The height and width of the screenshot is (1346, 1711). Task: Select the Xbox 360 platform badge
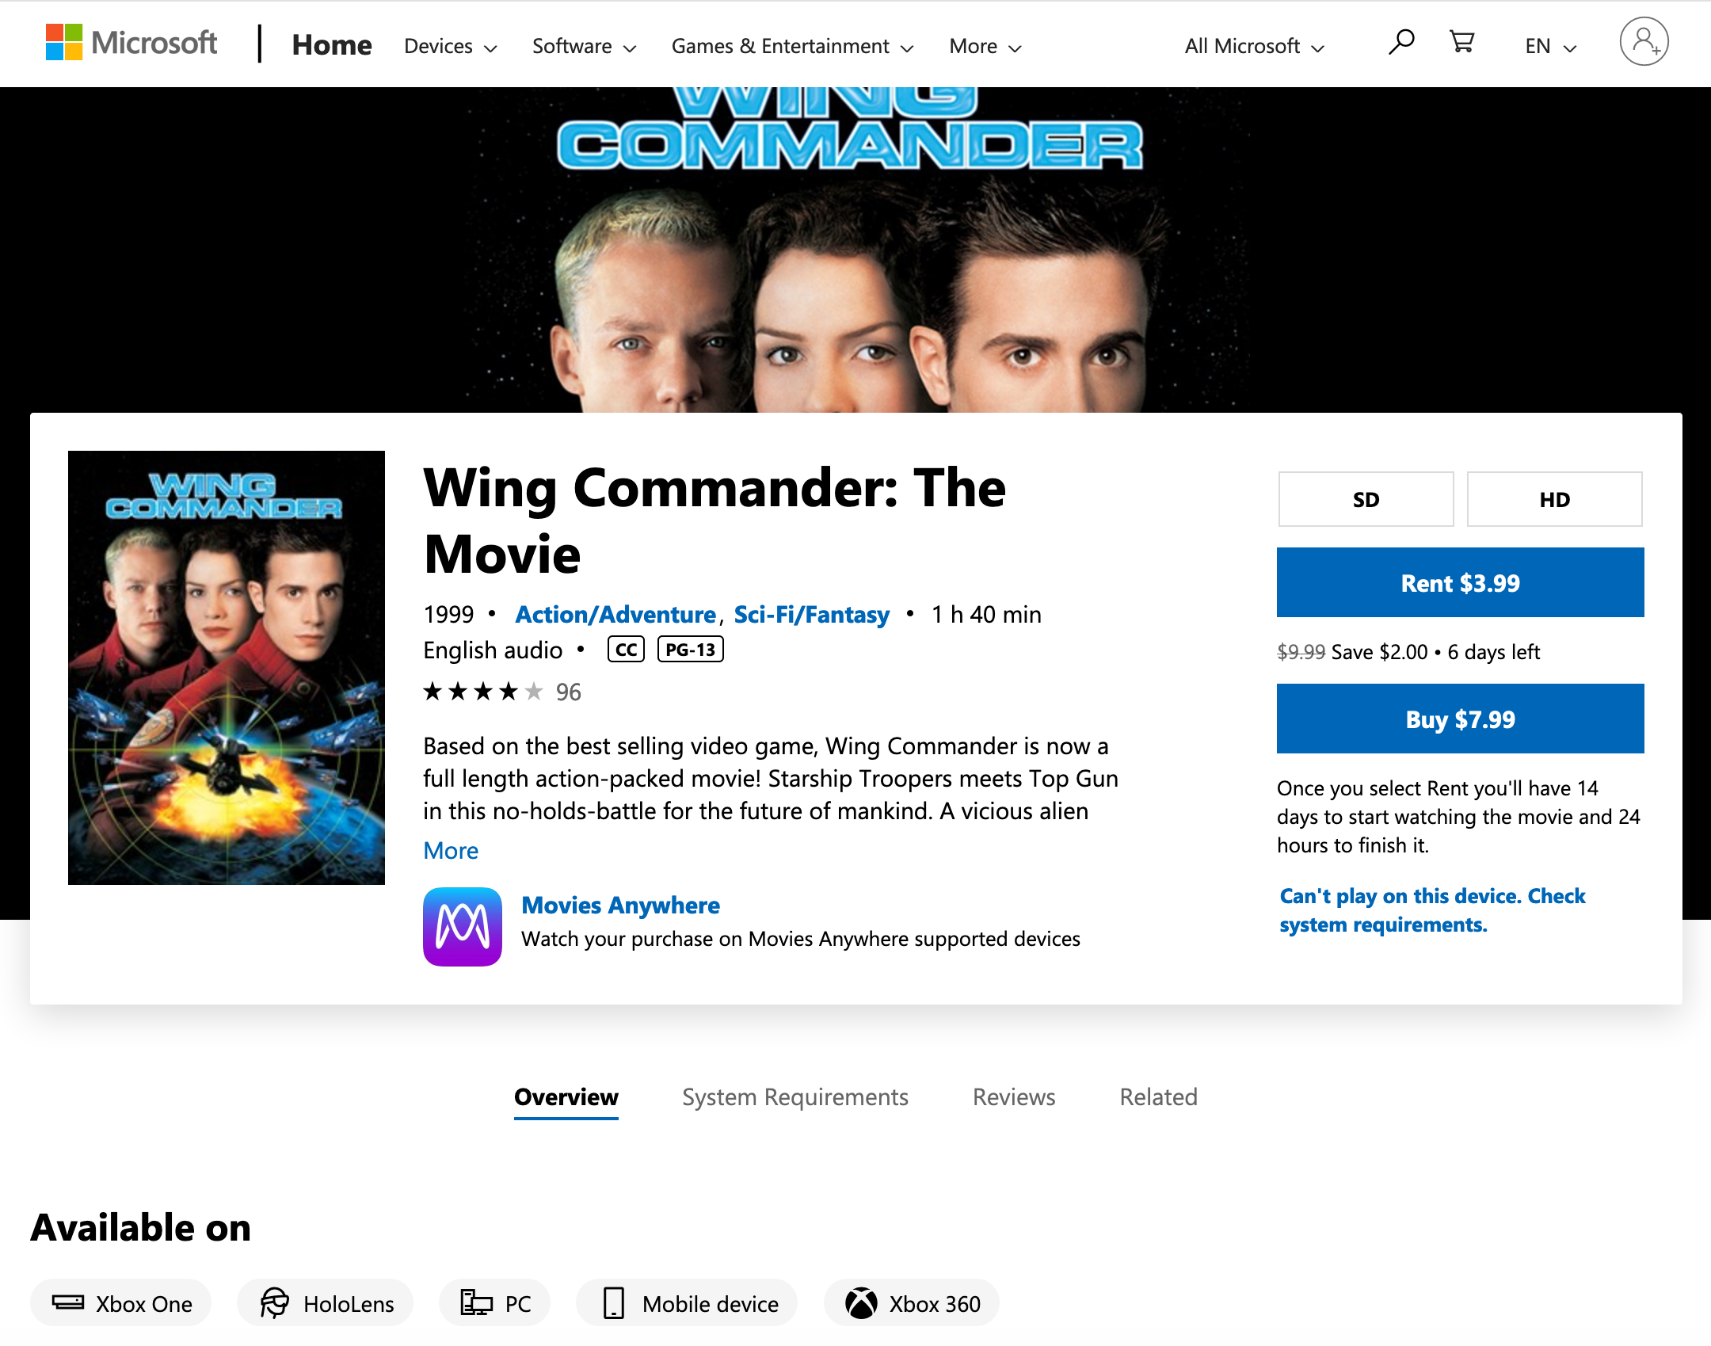tap(912, 1303)
